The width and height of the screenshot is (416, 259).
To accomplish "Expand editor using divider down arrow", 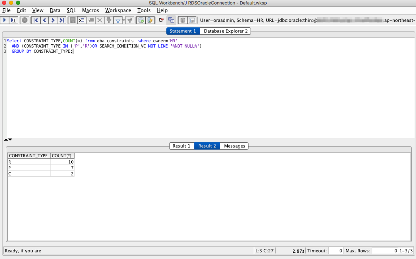I will pyautogui.click(x=10, y=139).
